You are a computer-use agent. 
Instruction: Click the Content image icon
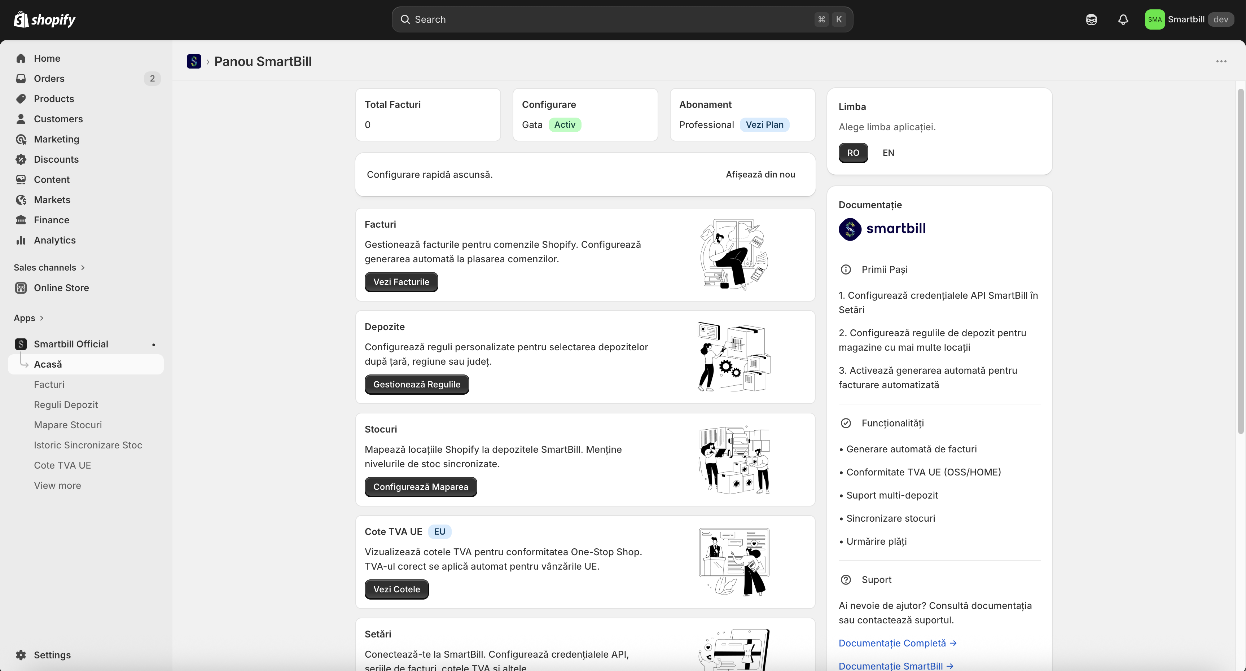[21, 180]
